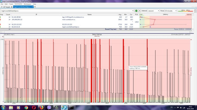The image size is (197, 110).
Task: Open the Interval dropdown showing 1 second
Action: pyautogui.click(x=153, y=11)
